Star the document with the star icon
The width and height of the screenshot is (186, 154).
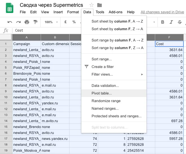coord(92,5)
